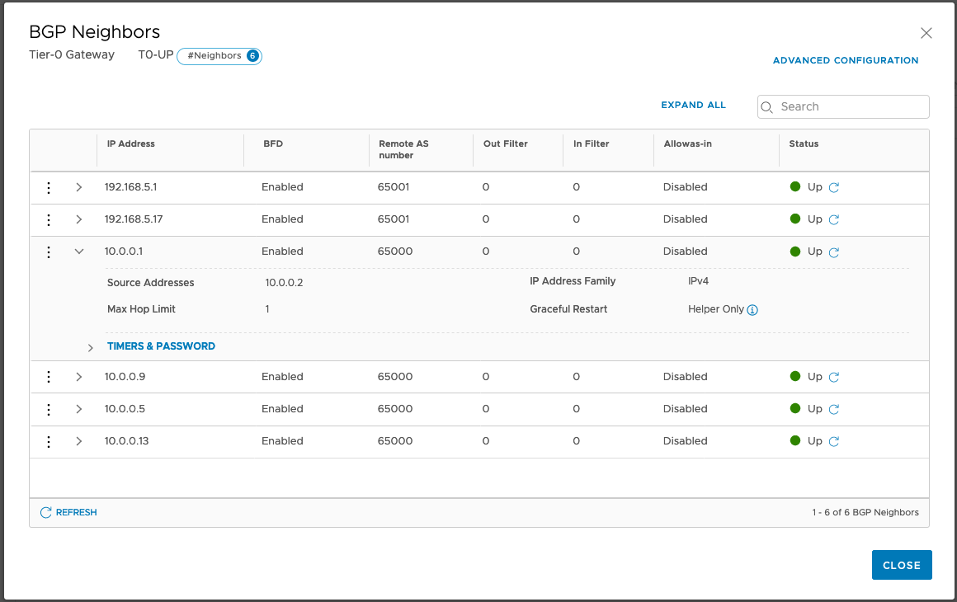Click Graceful Restart info icon

752,310
